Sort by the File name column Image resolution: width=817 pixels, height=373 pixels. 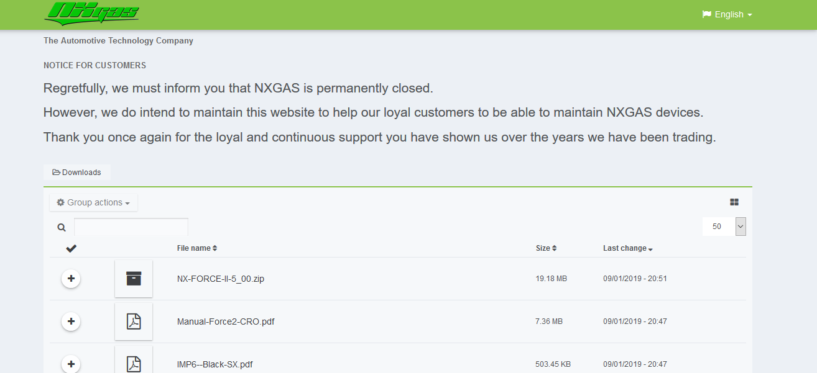point(197,248)
